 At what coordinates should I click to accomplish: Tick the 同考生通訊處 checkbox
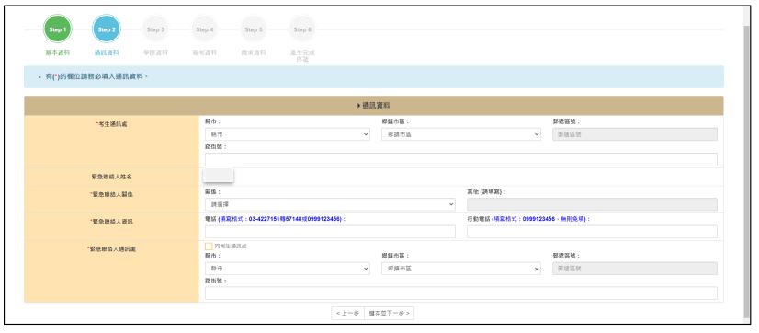pos(209,247)
